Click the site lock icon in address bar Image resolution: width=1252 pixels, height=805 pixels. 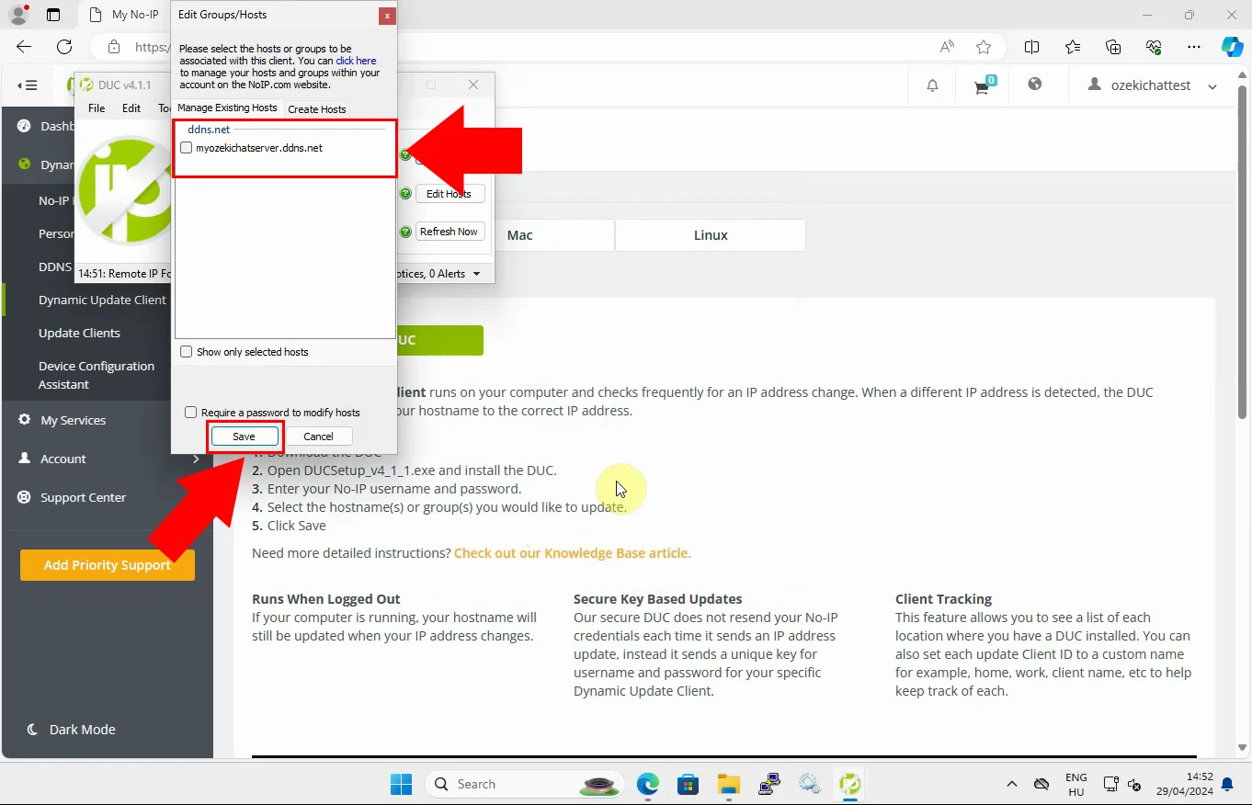[114, 47]
